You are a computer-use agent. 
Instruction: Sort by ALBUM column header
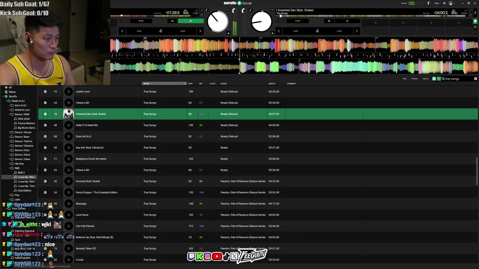tap(223, 84)
